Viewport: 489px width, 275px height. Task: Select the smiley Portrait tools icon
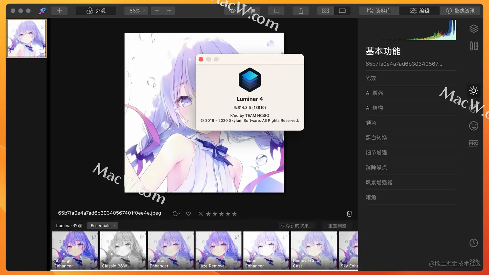click(x=473, y=126)
